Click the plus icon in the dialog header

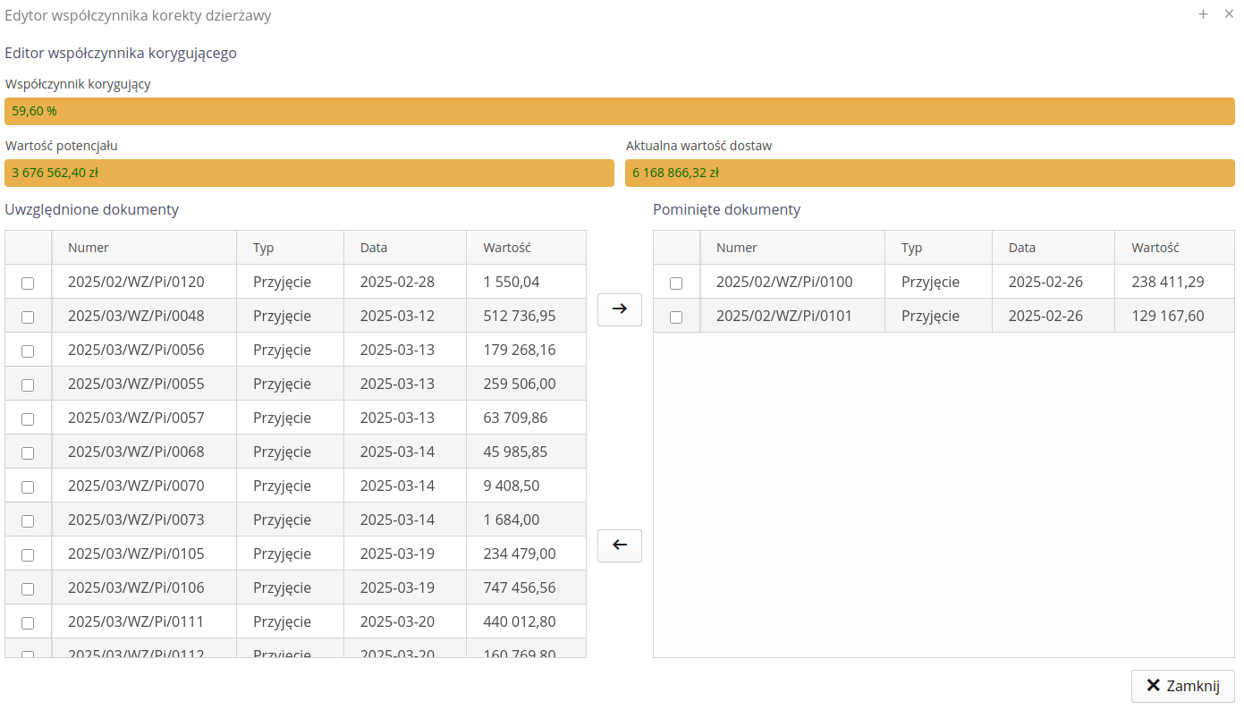[1203, 14]
